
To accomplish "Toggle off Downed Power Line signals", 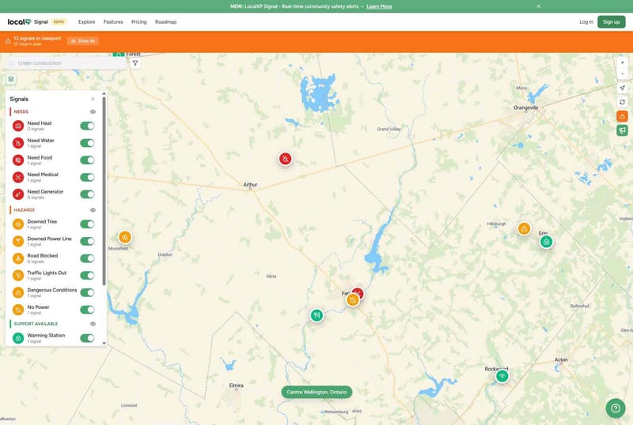I will (x=87, y=241).
